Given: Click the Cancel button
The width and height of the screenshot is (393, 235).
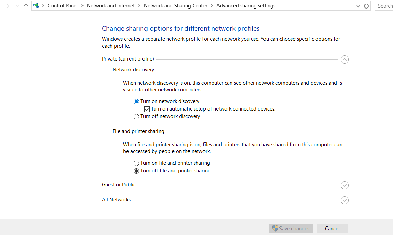Looking at the screenshot, I should pyautogui.click(x=332, y=228).
